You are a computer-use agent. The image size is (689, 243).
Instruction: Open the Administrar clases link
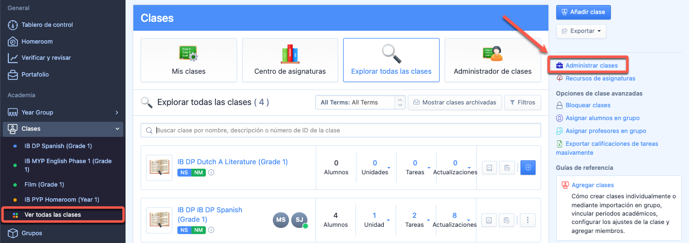591,66
